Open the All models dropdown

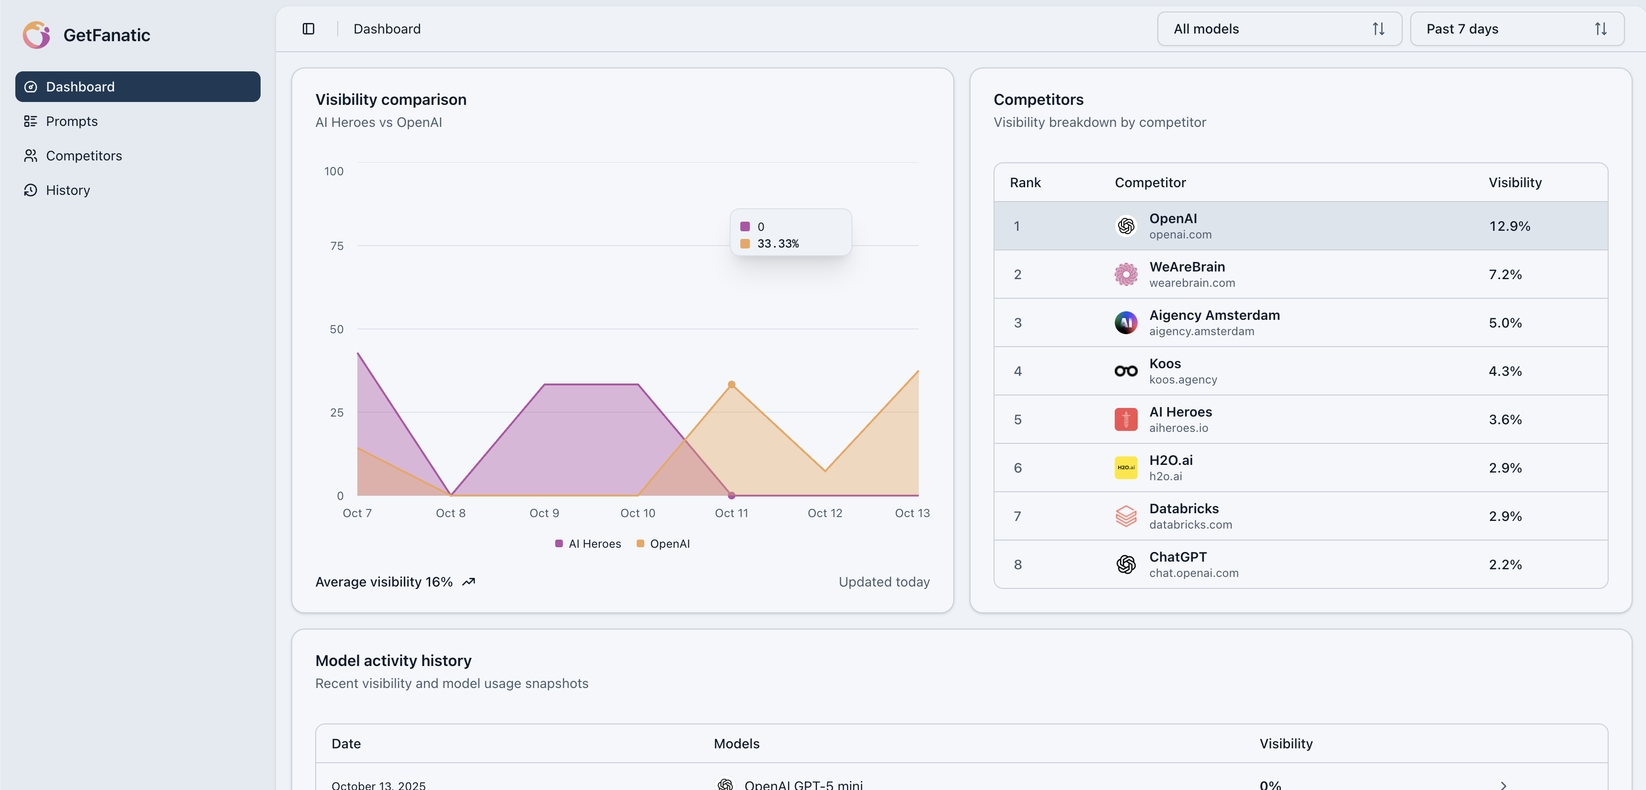click(1279, 29)
